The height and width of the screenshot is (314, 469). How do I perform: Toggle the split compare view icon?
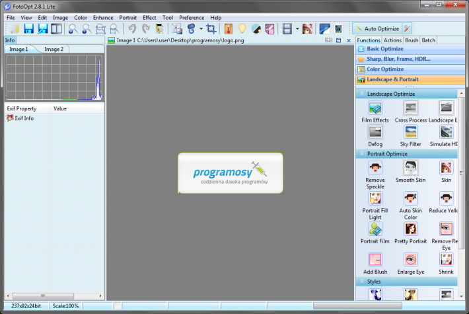pos(56,28)
